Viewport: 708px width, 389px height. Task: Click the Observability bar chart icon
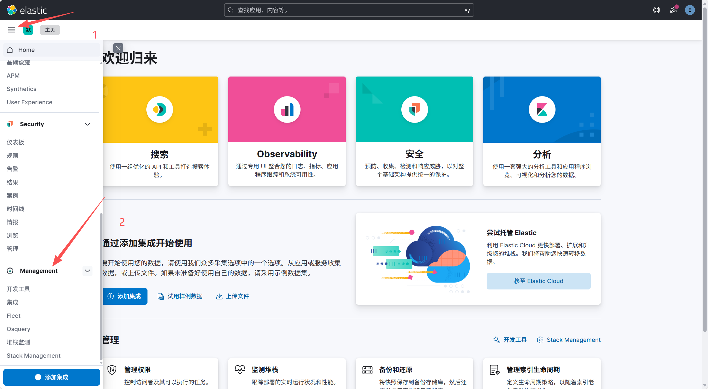(x=287, y=110)
